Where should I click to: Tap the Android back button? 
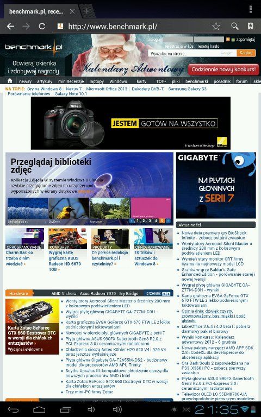[x=13, y=409]
